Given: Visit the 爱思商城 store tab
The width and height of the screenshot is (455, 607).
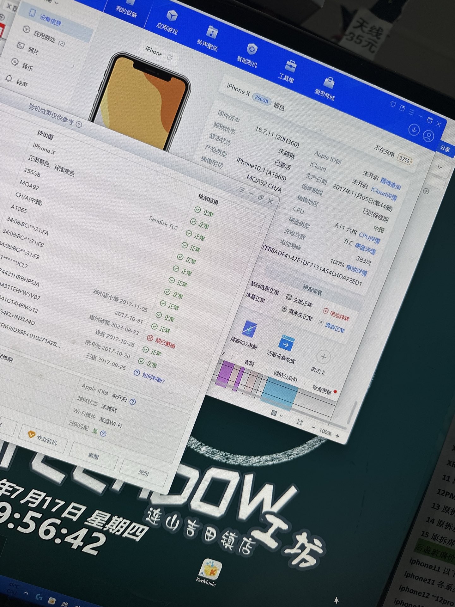Looking at the screenshot, I should 325,89.
